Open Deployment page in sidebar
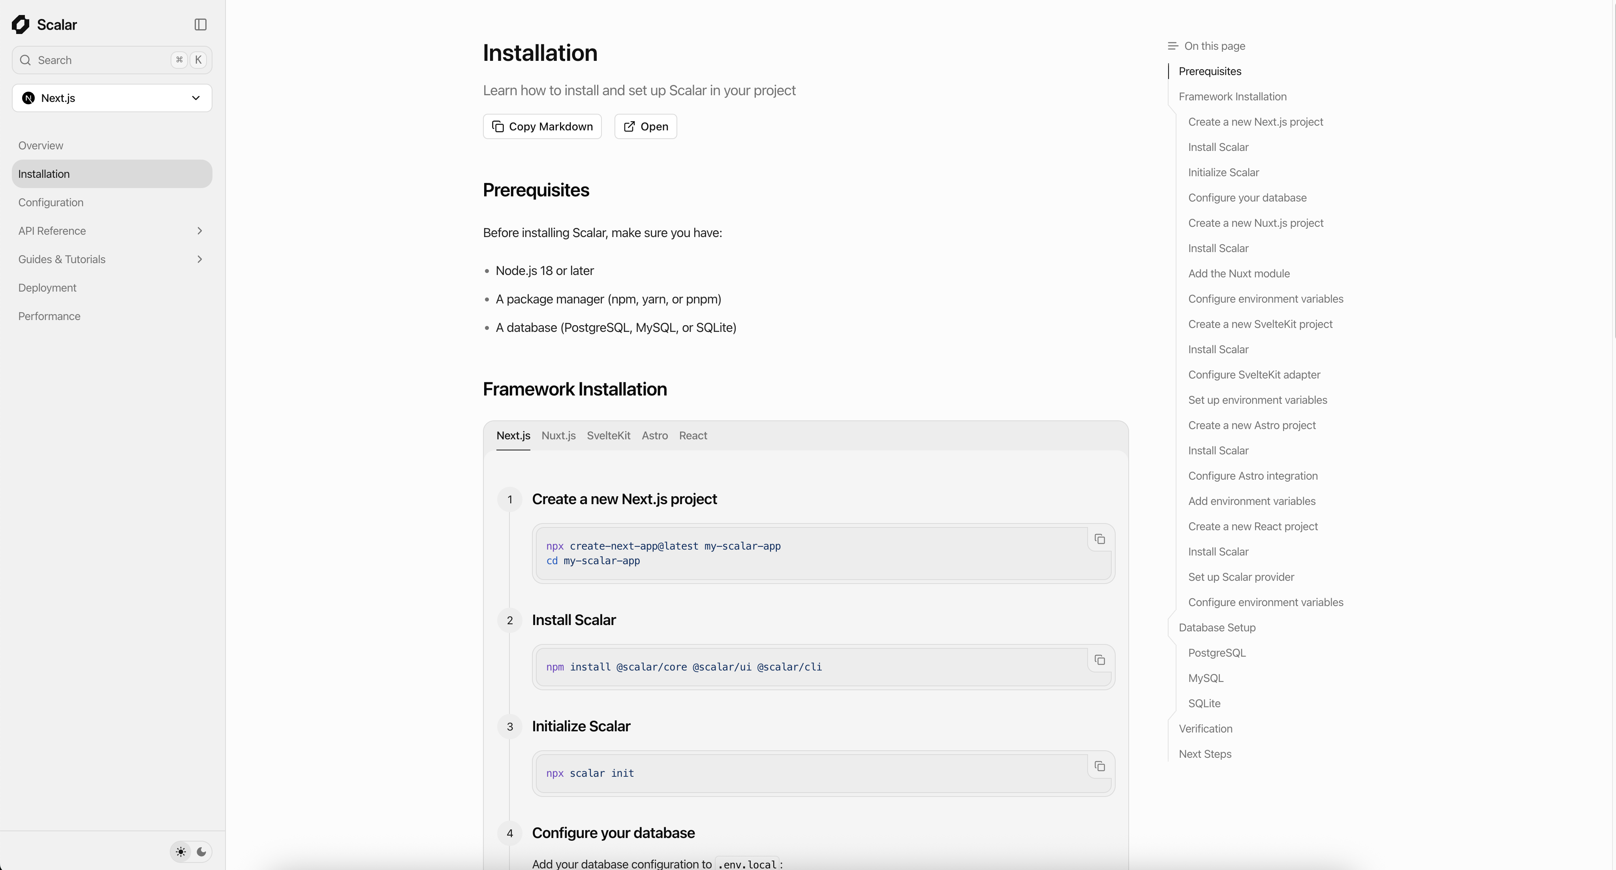Image resolution: width=1616 pixels, height=870 pixels. pyautogui.click(x=112, y=288)
